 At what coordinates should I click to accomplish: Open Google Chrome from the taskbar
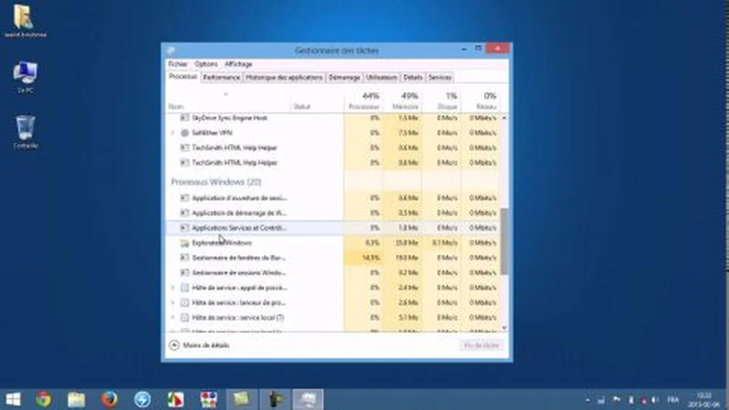coord(43,399)
